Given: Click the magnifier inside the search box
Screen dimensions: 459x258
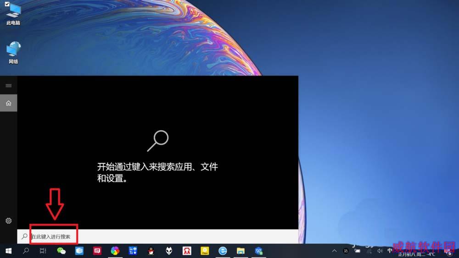Looking at the screenshot, I should pyautogui.click(x=25, y=236).
